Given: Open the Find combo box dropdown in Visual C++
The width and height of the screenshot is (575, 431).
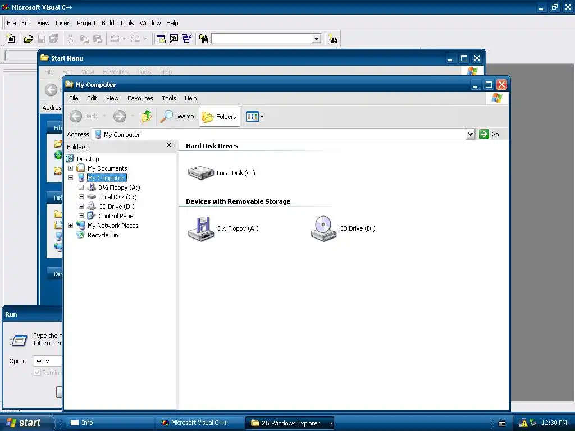Looking at the screenshot, I should [x=317, y=39].
